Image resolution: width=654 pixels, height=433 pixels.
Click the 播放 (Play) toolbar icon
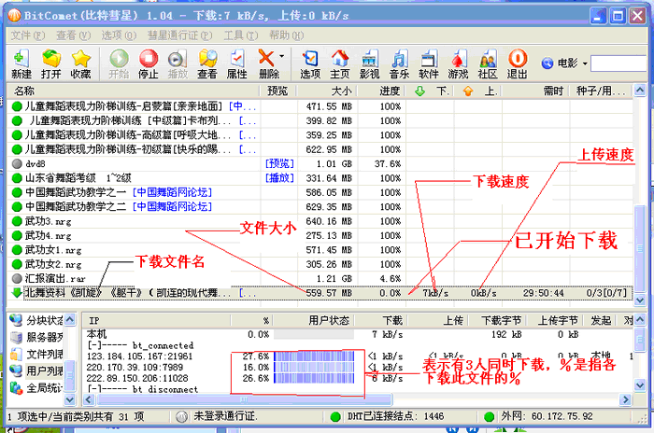coord(178,63)
